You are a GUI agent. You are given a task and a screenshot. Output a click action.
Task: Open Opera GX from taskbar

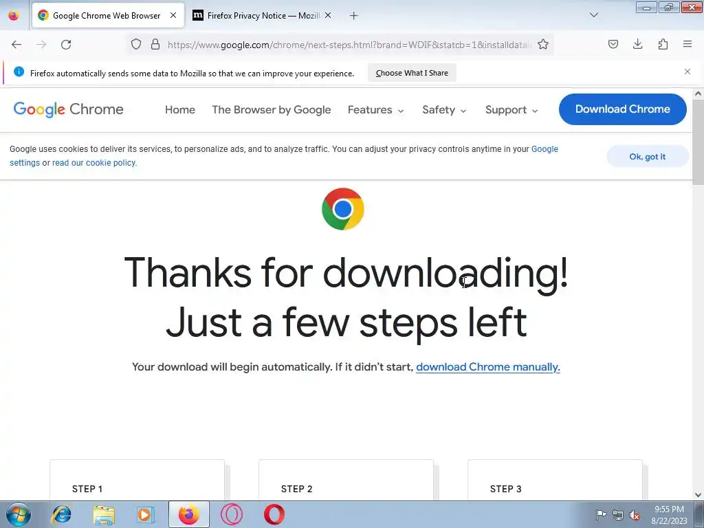pos(232,514)
